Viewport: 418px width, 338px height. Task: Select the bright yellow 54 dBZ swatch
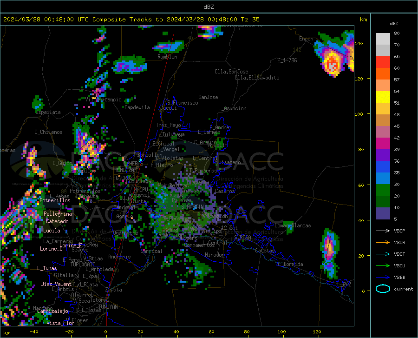click(x=383, y=97)
